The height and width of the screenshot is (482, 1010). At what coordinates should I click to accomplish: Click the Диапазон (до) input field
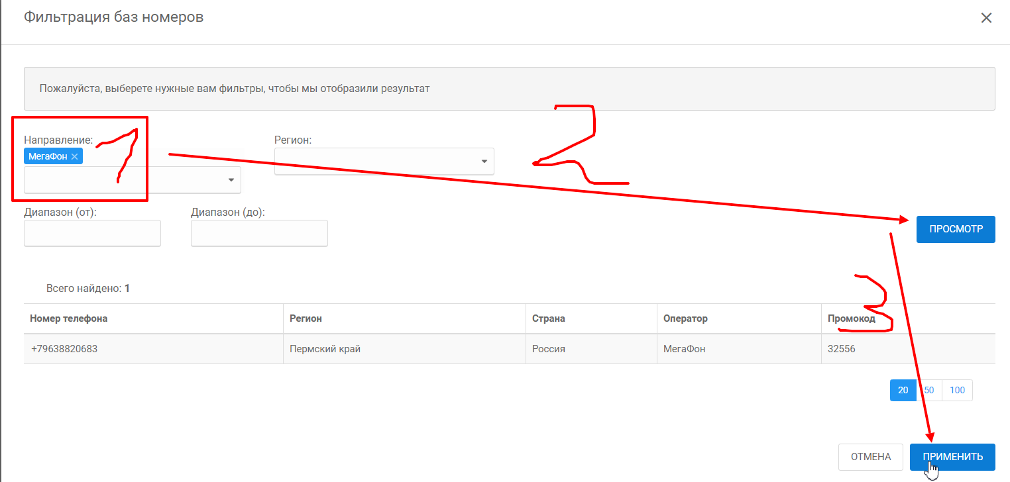click(259, 233)
